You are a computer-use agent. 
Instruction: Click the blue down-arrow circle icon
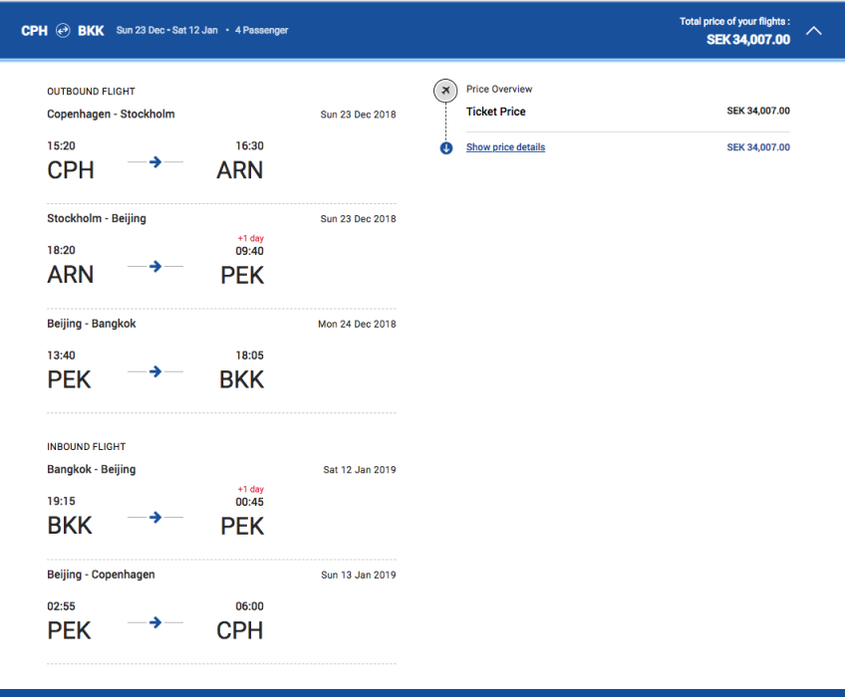point(446,148)
